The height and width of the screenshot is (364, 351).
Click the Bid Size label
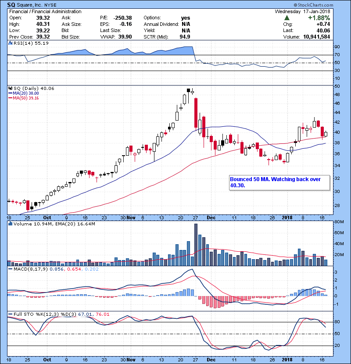coord(71,37)
